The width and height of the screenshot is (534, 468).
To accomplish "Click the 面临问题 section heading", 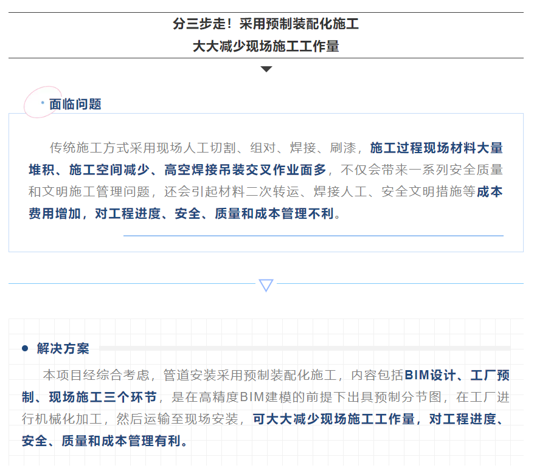I will 75,104.
